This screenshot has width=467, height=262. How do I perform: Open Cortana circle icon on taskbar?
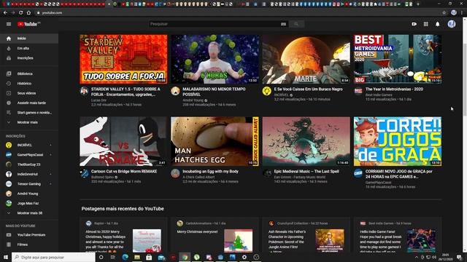(101, 257)
